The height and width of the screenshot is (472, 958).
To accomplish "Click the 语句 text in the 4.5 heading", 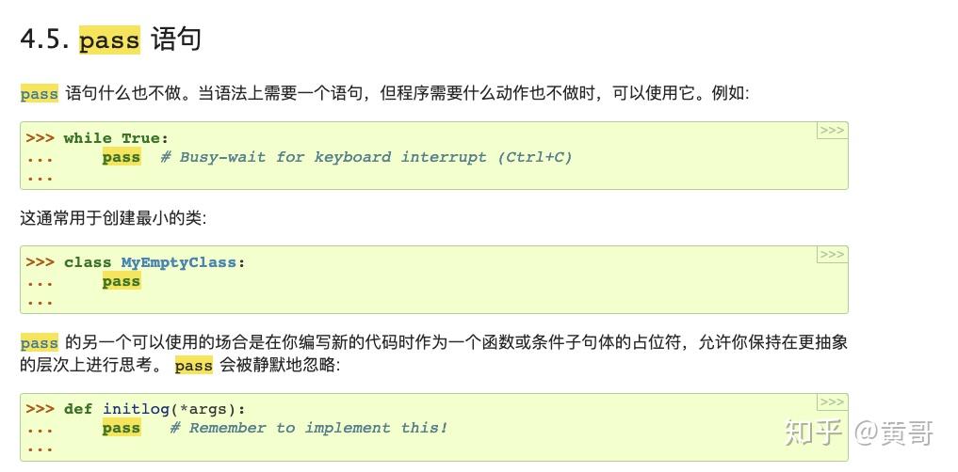I will (x=176, y=40).
